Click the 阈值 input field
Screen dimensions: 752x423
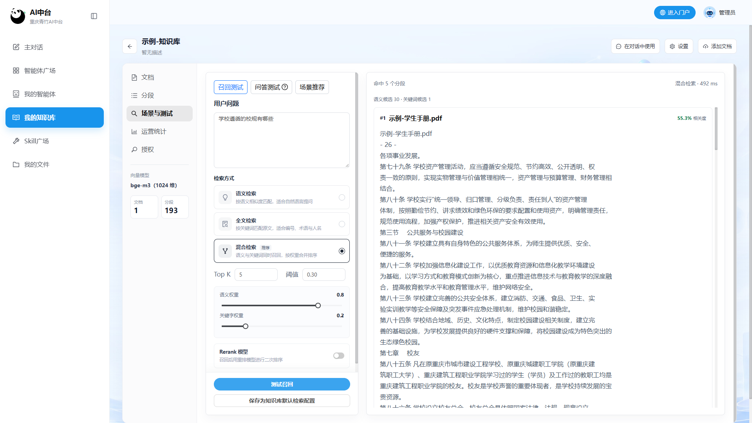pyautogui.click(x=324, y=275)
